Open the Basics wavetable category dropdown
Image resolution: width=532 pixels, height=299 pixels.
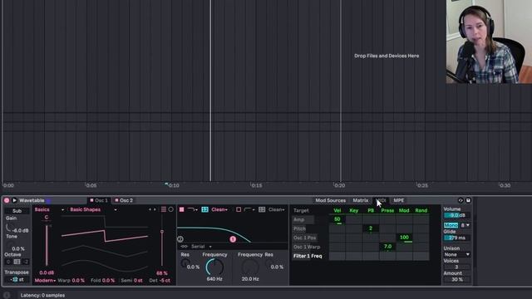click(x=49, y=209)
